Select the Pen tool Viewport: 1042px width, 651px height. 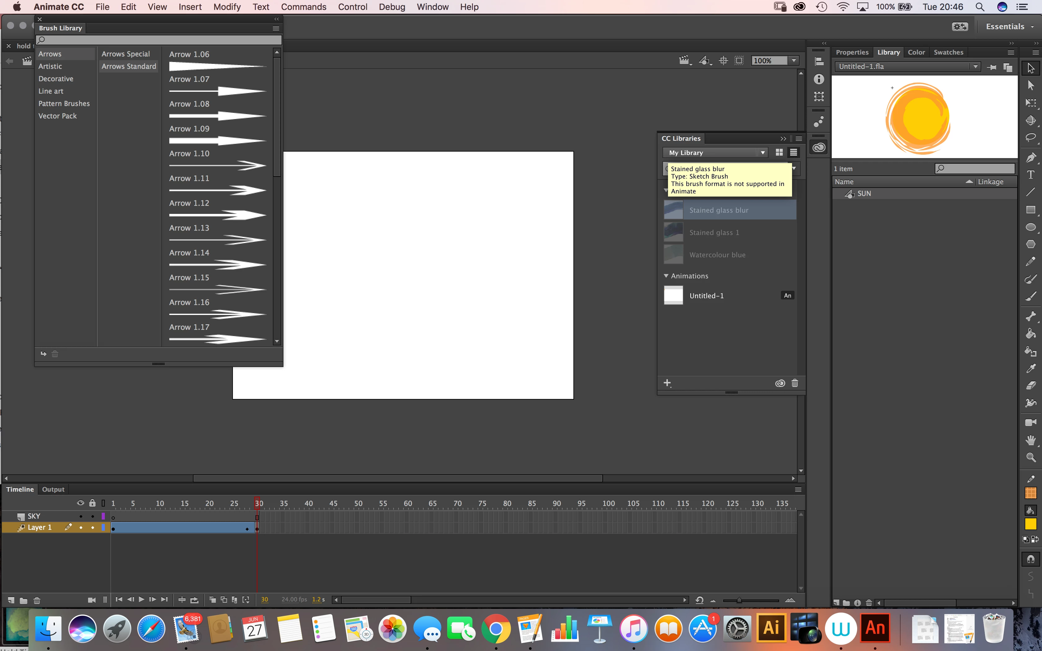(1031, 157)
